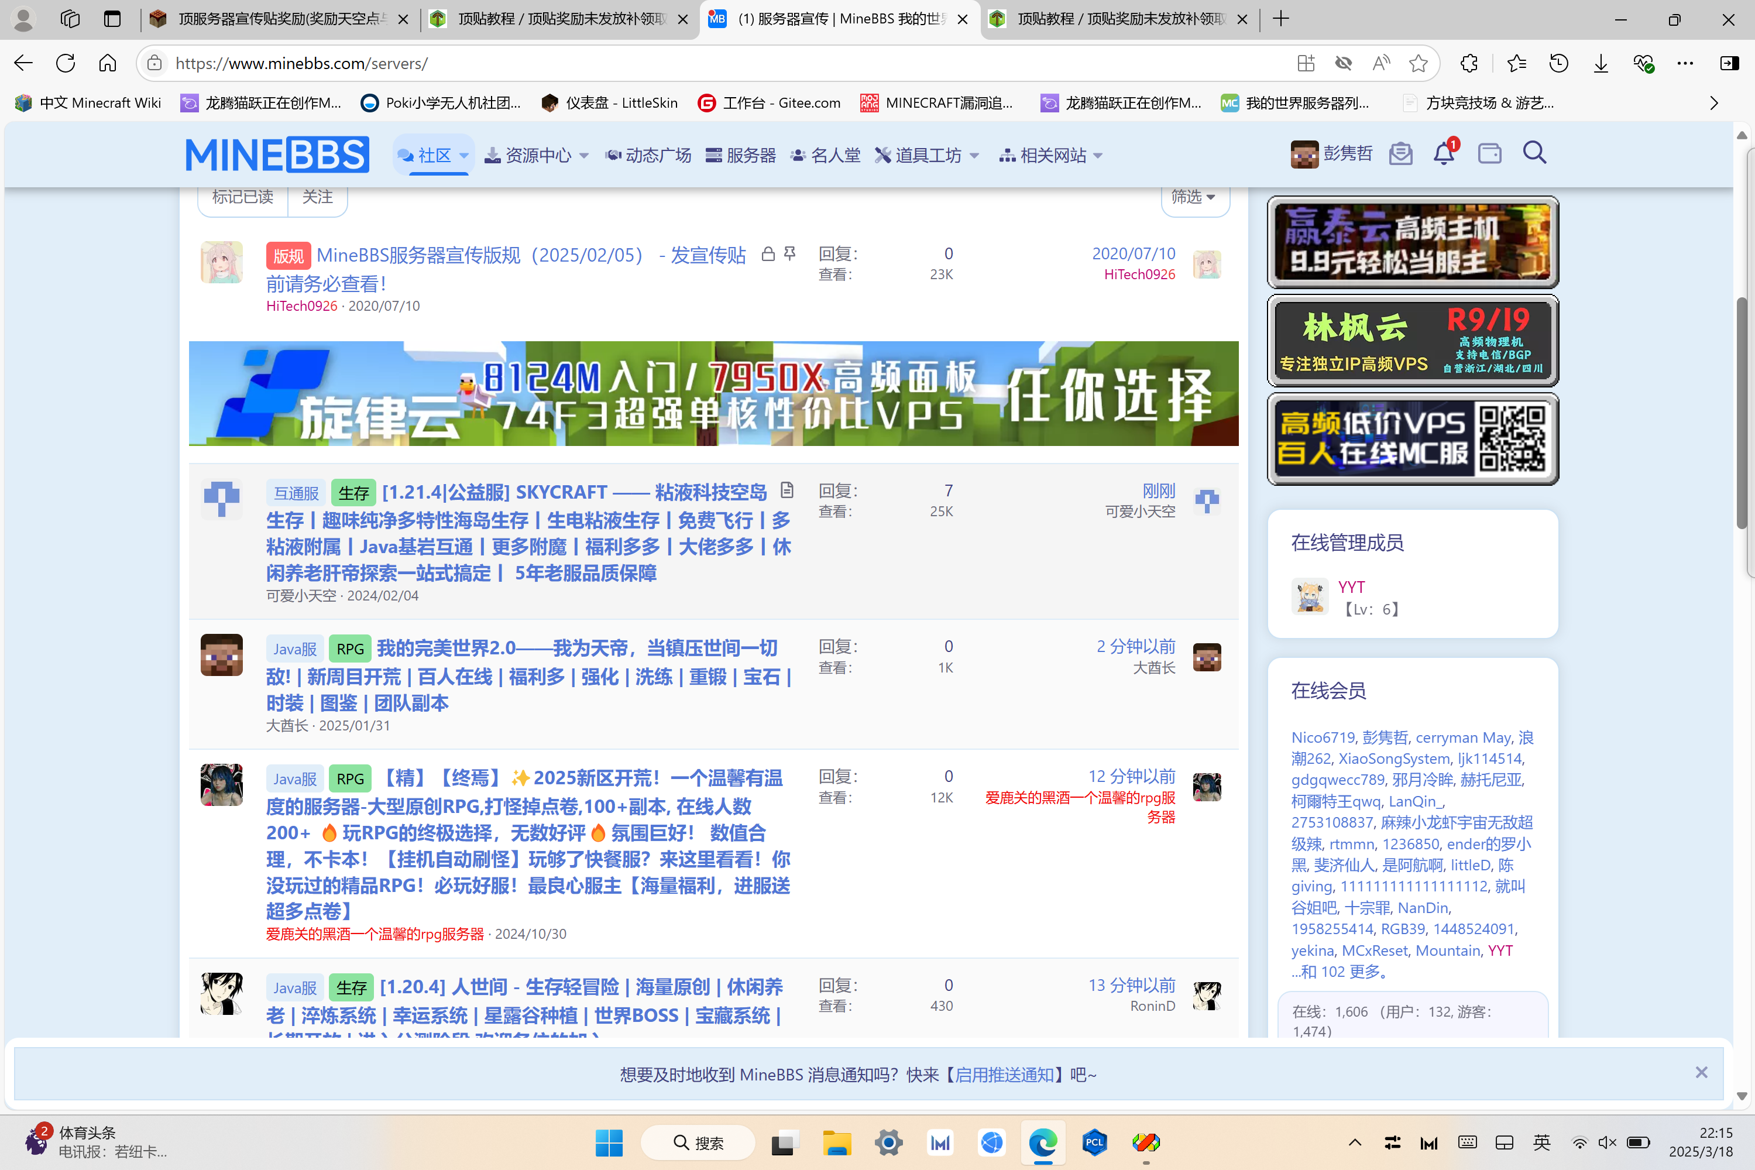Image resolution: width=1755 pixels, height=1170 pixels.
Task: Open volume control in system tray
Action: tap(1606, 1142)
